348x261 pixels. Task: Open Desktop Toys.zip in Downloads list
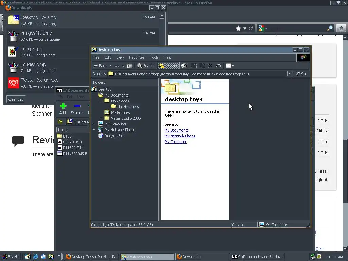83,20
